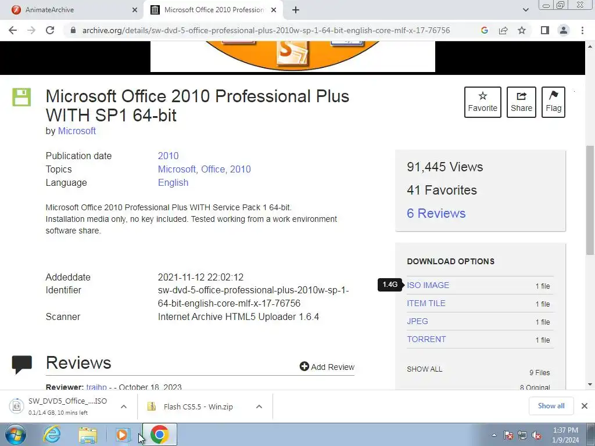Expand options for Flash CS5.5 zip download
This screenshot has height=446, width=595.
click(259, 407)
